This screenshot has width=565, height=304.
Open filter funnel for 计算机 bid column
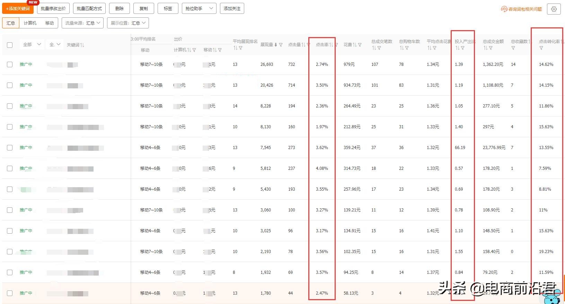pyautogui.click(x=194, y=50)
